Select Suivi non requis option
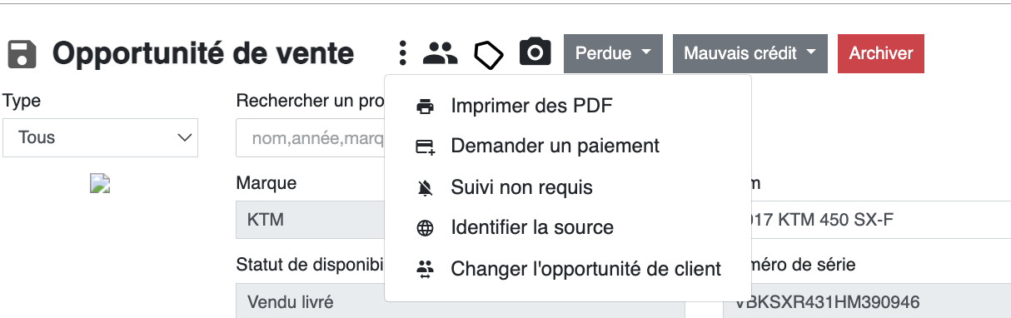This screenshot has width=1011, height=318. [521, 187]
